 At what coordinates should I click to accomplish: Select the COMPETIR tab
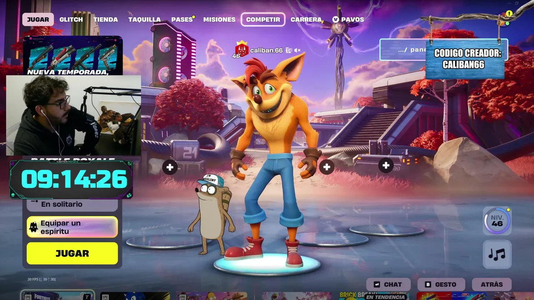click(x=263, y=20)
